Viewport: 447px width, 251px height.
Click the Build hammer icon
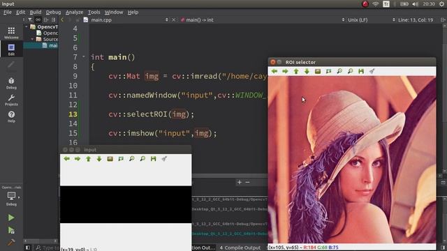pos(11,242)
